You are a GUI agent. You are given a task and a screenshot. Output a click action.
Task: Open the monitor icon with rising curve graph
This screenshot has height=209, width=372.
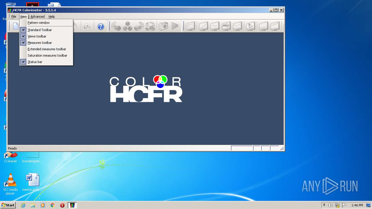tap(203, 26)
